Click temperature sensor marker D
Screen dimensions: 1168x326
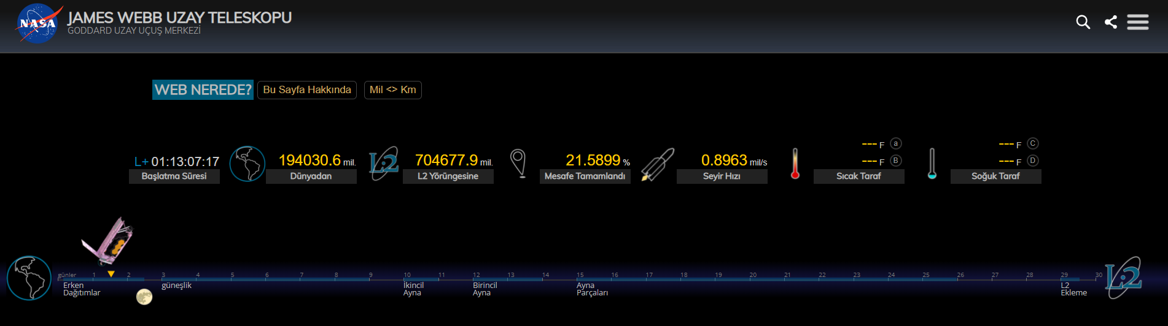click(x=1033, y=161)
